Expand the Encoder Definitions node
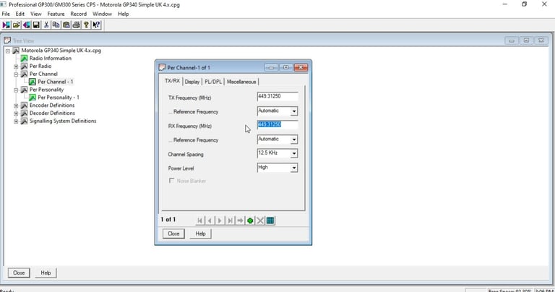This screenshot has height=292, width=555. (16, 106)
